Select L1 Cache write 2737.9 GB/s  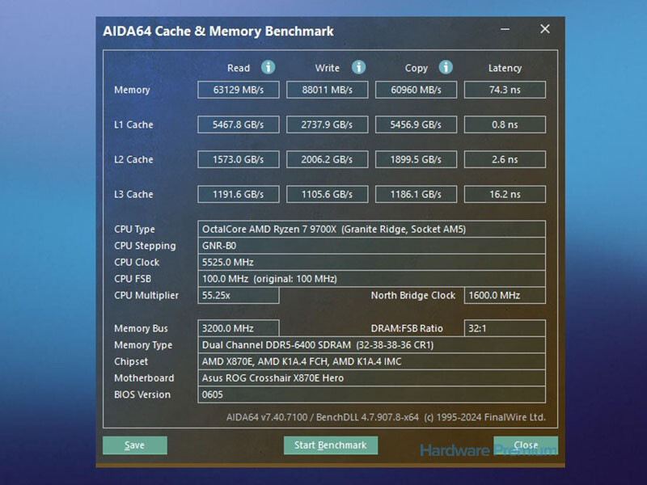tap(328, 124)
